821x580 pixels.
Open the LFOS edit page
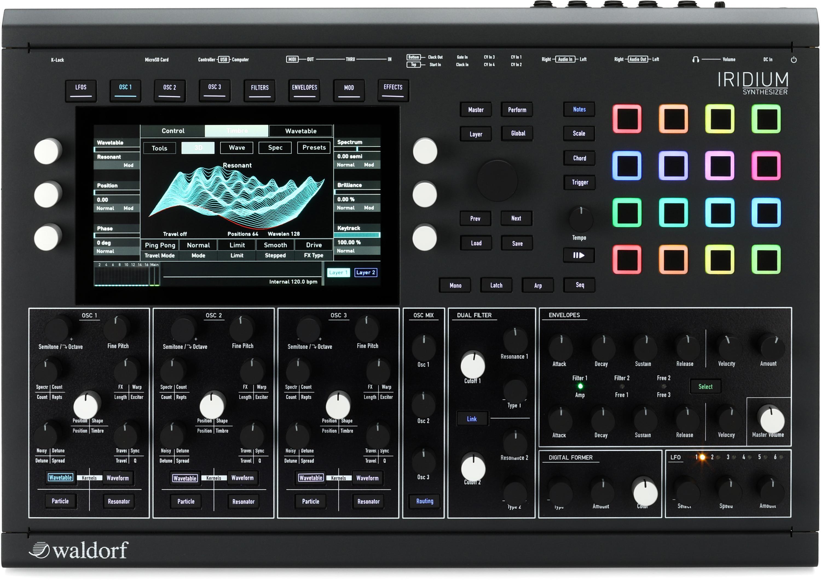pyautogui.click(x=81, y=91)
